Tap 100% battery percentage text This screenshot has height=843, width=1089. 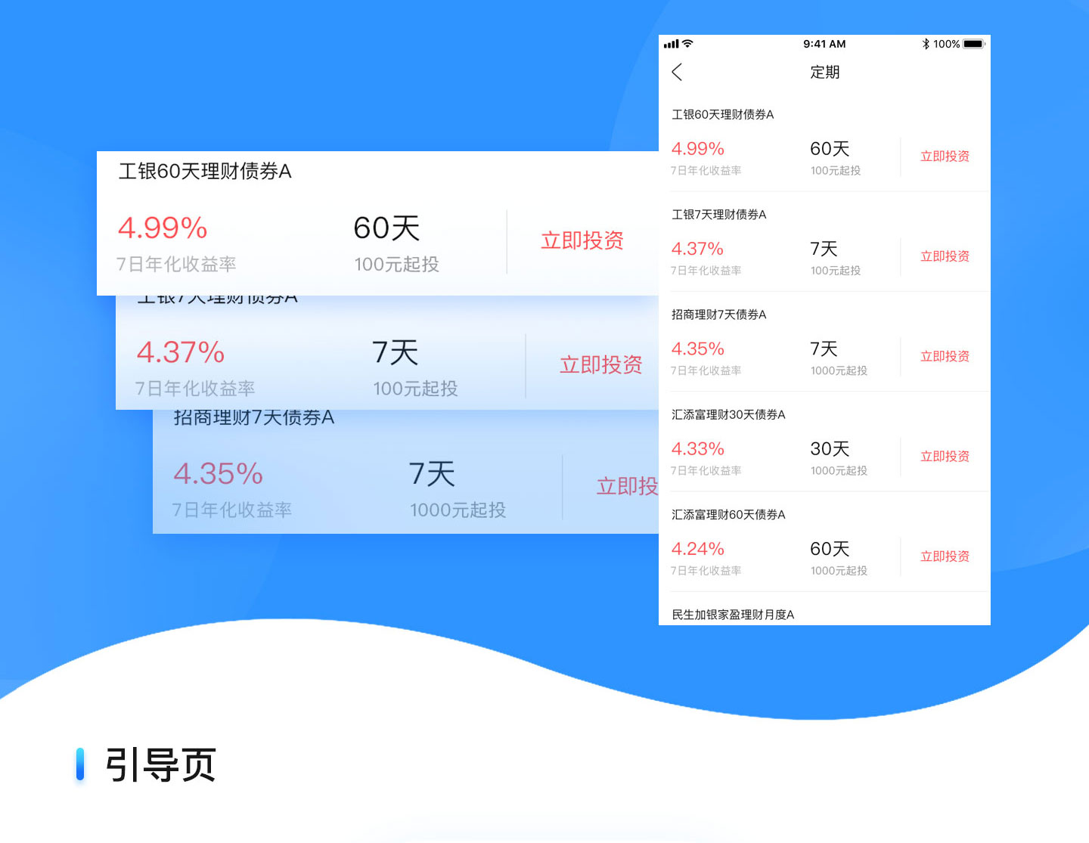(946, 44)
